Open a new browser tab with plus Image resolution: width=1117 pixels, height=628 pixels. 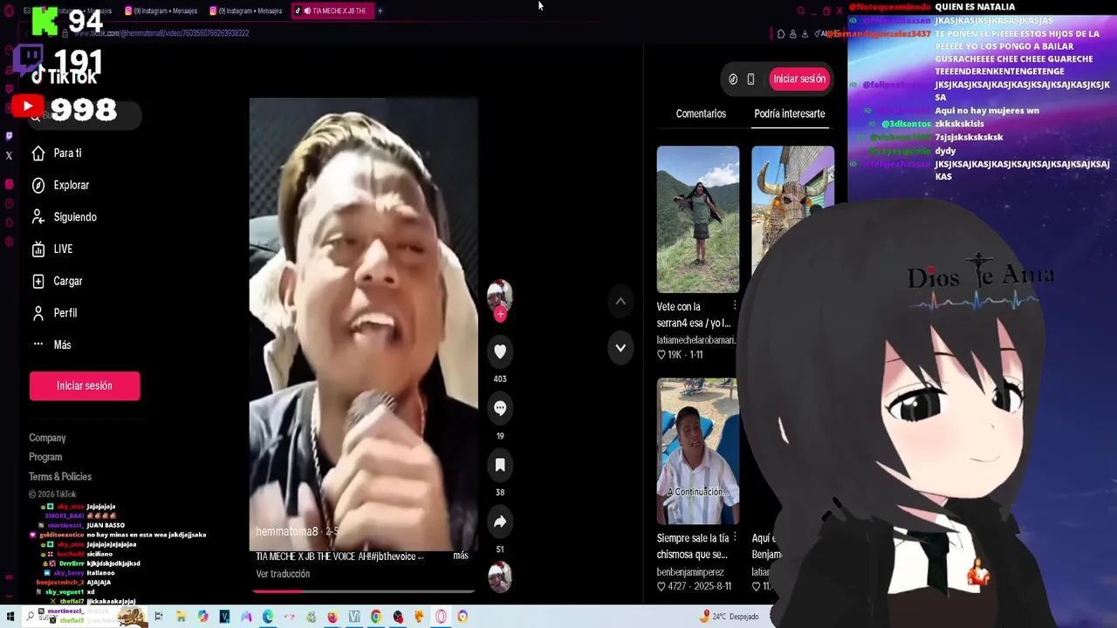(380, 10)
